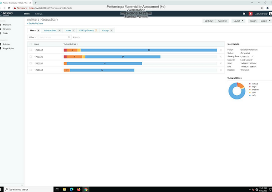Screen dimensions: 272x192
Task: Click the Configure button
Action: coord(209,21)
